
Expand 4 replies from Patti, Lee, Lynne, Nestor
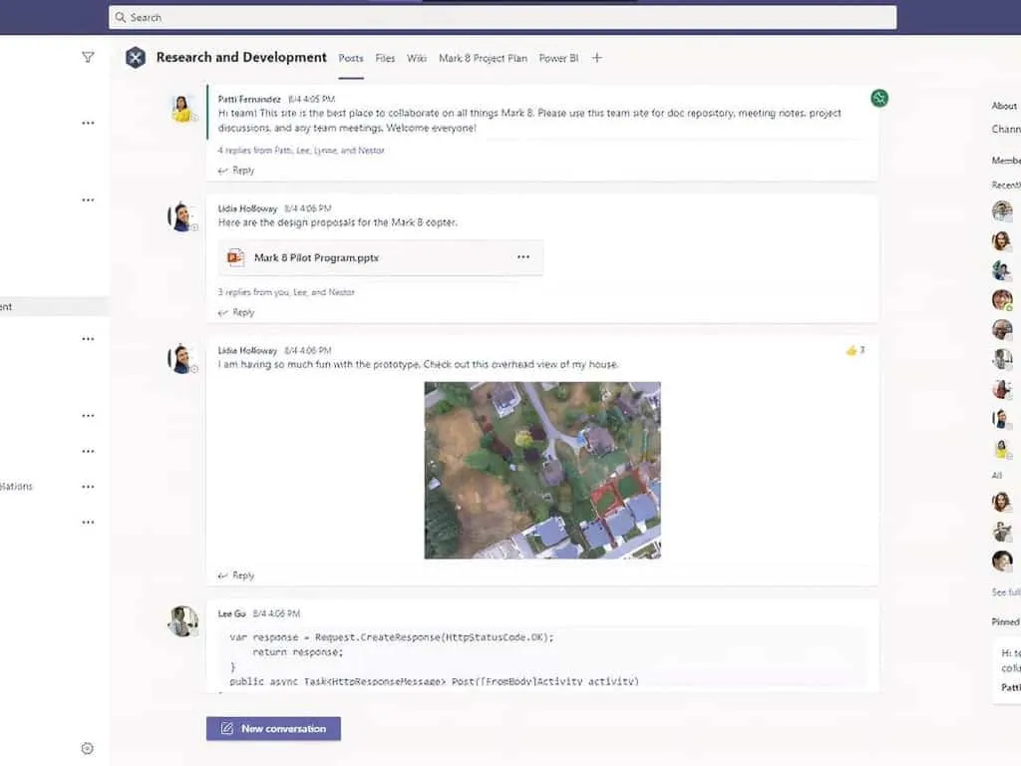[x=300, y=151]
